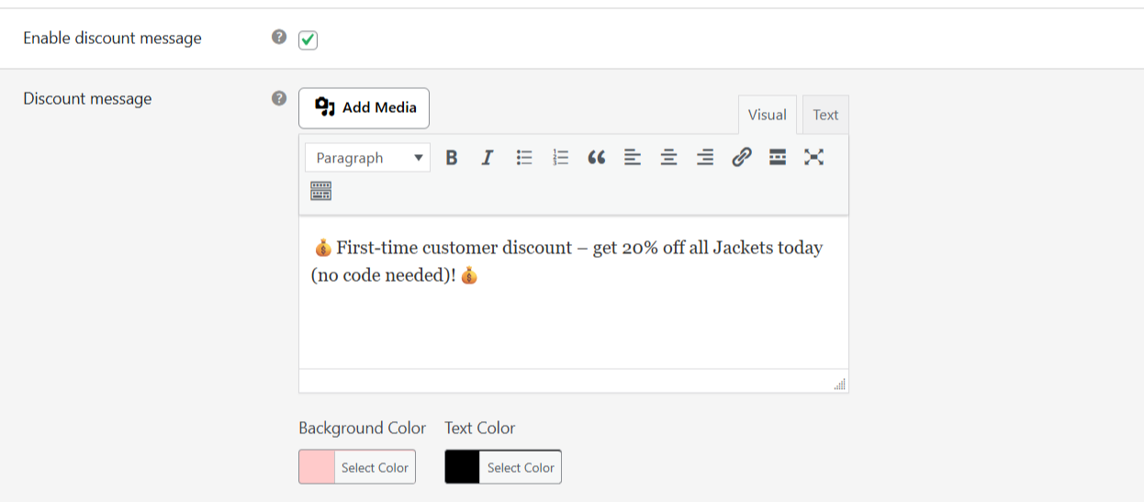Align text right
The height and width of the screenshot is (502, 1144).
click(x=705, y=158)
